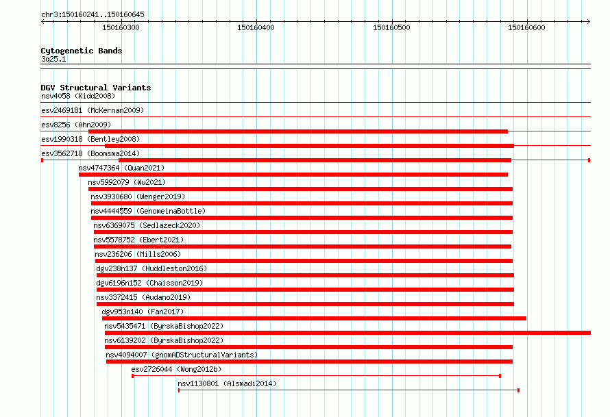Screen dimensions: 610x417
Task: Click the red bar under nsv4747364 (Quan2021)
Action: coord(293,175)
